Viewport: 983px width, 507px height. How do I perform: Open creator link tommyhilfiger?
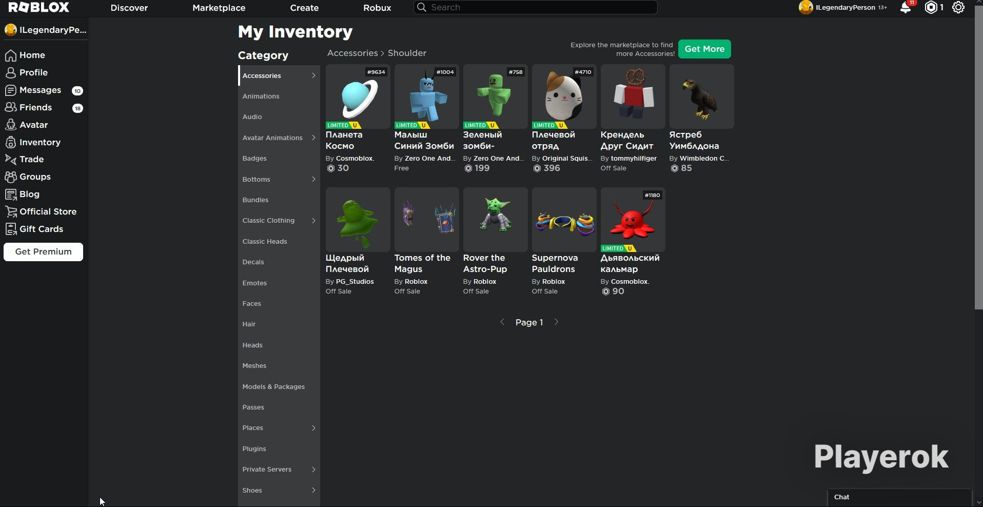click(634, 159)
